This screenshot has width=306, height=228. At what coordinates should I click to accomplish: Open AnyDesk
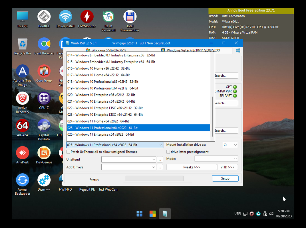coord(23,155)
